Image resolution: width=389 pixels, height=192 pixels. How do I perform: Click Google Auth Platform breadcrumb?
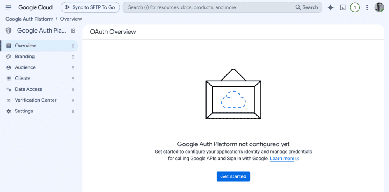[29, 19]
